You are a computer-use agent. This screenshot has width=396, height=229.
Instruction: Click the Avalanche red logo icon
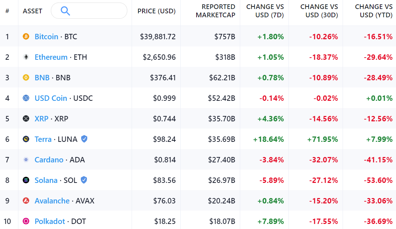[x=26, y=201]
